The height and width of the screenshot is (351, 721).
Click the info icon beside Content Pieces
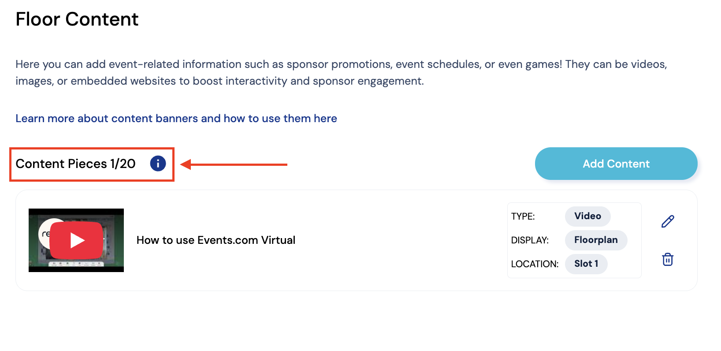click(x=158, y=164)
